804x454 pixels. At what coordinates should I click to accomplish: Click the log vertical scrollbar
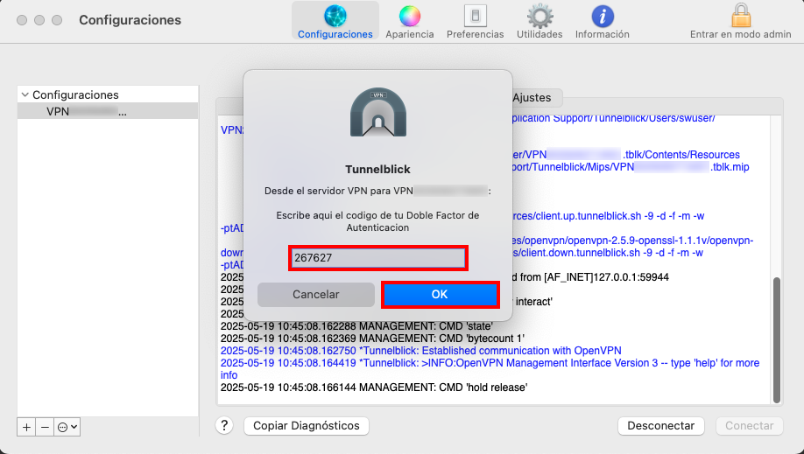tap(776, 340)
